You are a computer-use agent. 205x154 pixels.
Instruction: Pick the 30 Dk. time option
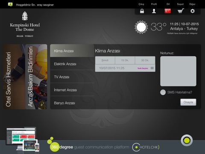tap(145, 60)
